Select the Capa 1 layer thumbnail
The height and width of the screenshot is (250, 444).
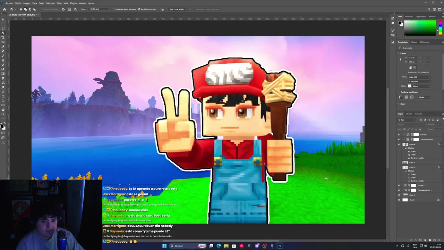[x=405, y=195]
